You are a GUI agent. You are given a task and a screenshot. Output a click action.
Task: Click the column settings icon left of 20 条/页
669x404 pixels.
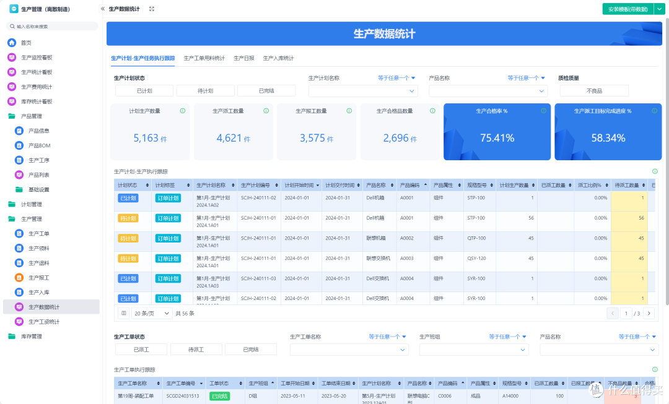coord(124,313)
